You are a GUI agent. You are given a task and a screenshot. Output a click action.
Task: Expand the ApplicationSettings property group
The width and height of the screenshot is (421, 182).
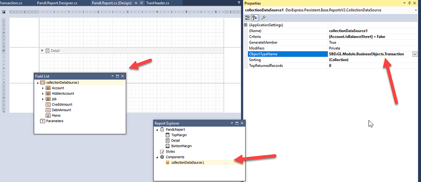point(246,25)
